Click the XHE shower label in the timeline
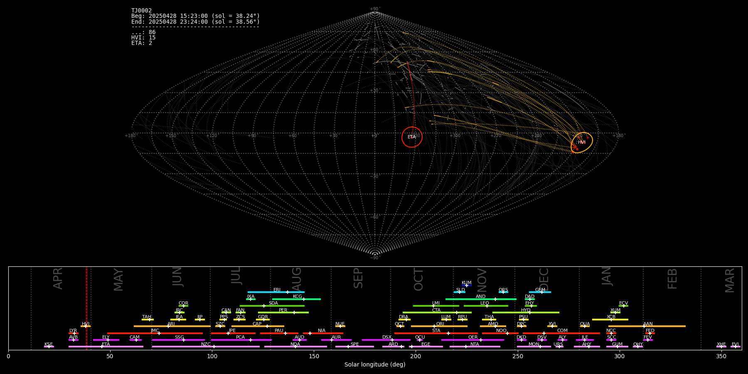 coord(721,344)
